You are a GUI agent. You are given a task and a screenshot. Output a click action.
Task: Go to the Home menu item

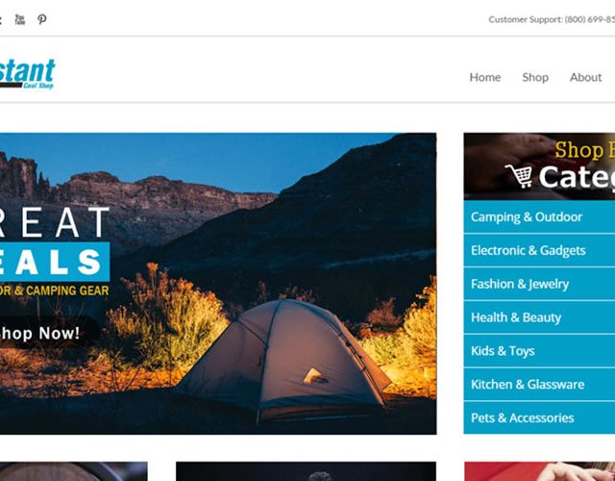pyautogui.click(x=485, y=77)
